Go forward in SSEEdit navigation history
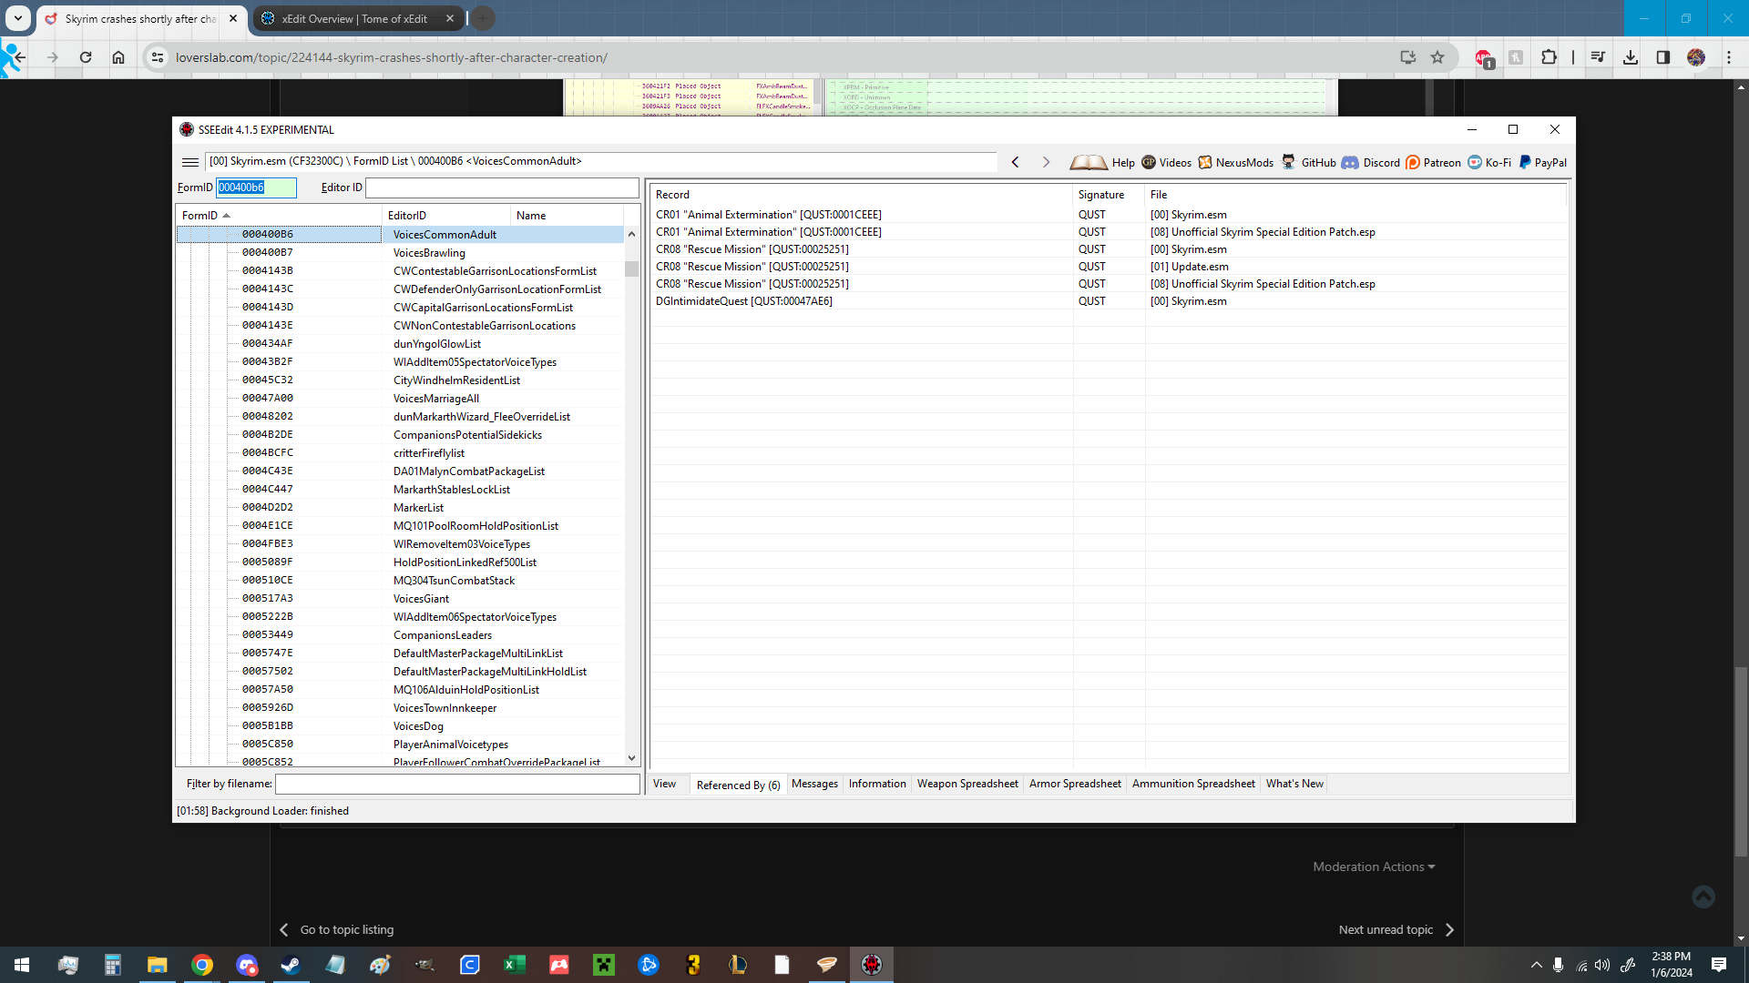The image size is (1749, 983). tap(1046, 162)
